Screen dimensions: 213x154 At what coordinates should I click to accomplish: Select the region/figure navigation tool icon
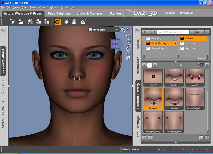(74, 22)
